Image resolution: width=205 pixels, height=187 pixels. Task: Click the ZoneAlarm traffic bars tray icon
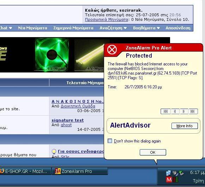(175, 180)
